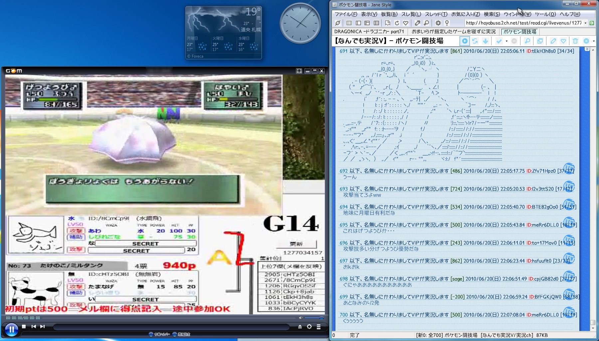
Task: Click ID:tEkH3h8s0 on post 691
Action: (x=541, y=51)
